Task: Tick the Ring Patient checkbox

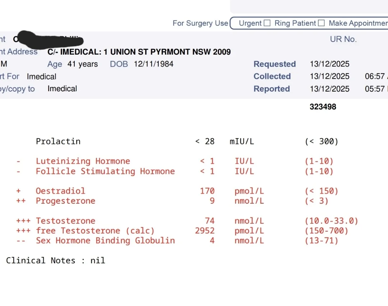Action: (x=321, y=23)
